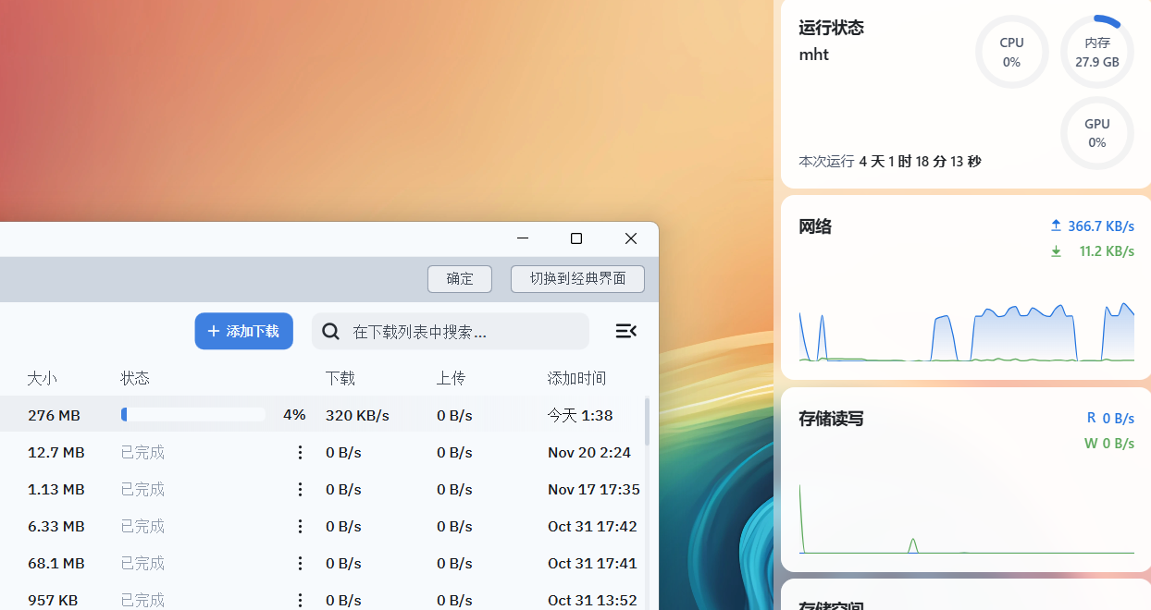Switch to classic interface via 切换到经典界面
Viewport: 1151px width, 610px height.
click(x=577, y=278)
